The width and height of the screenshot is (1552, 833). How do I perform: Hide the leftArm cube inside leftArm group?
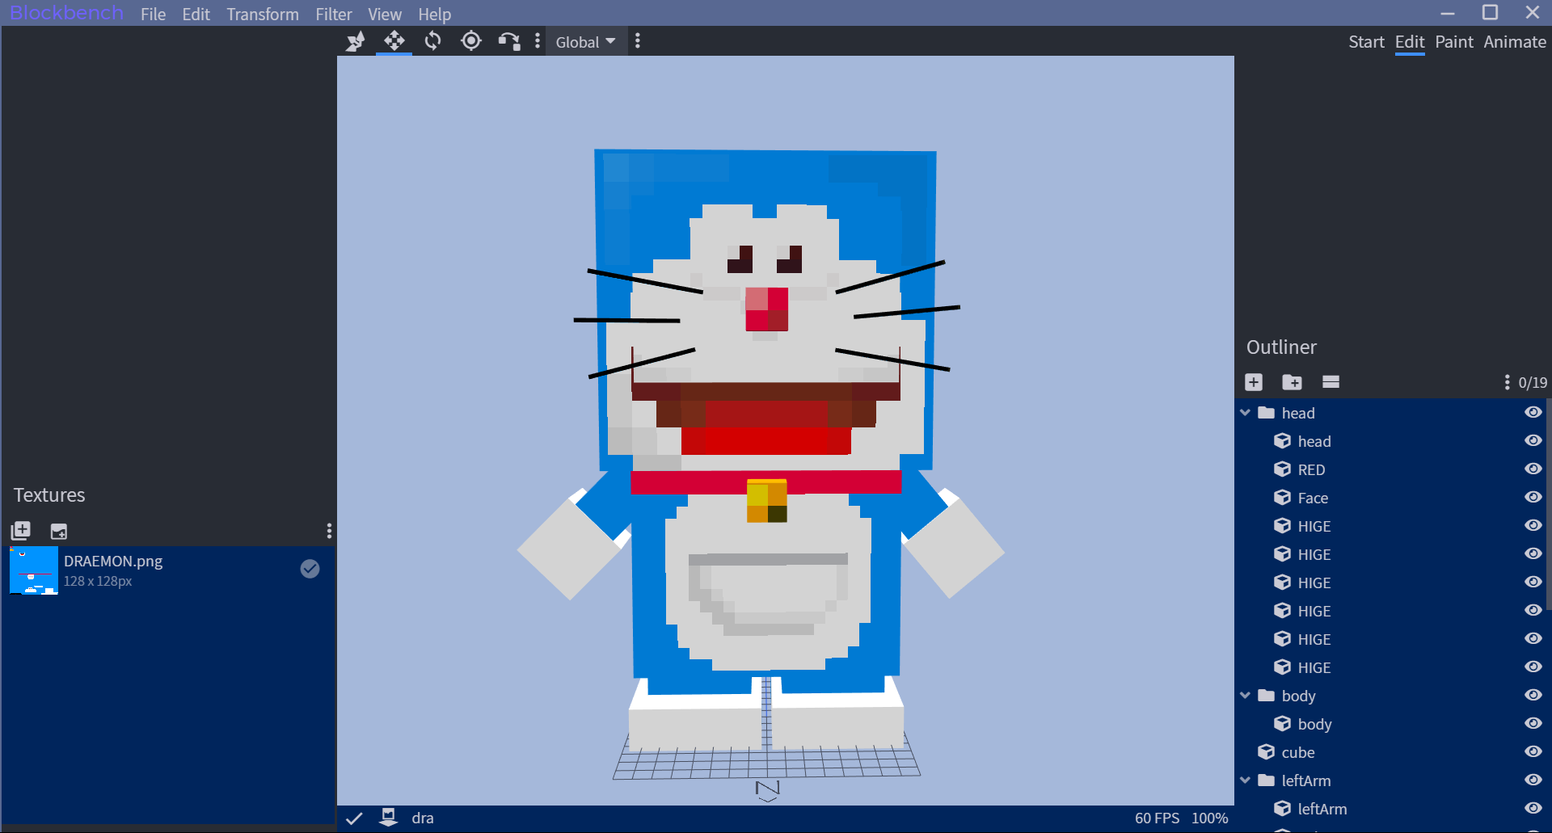coord(1533,809)
